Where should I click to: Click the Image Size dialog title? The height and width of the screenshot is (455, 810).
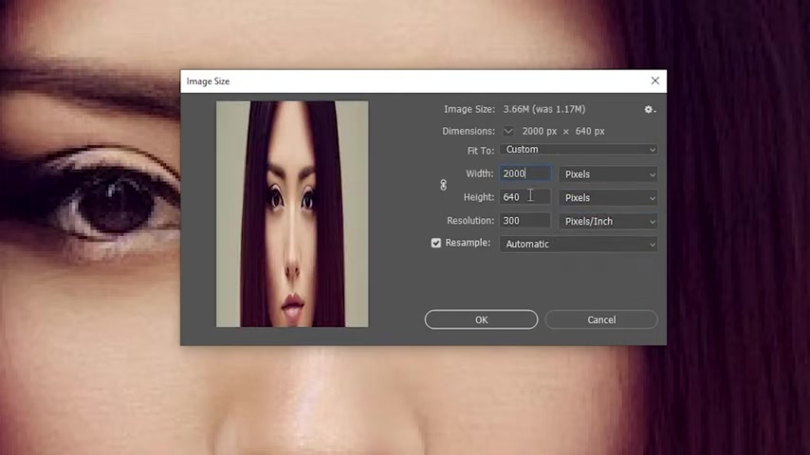tap(208, 82)
